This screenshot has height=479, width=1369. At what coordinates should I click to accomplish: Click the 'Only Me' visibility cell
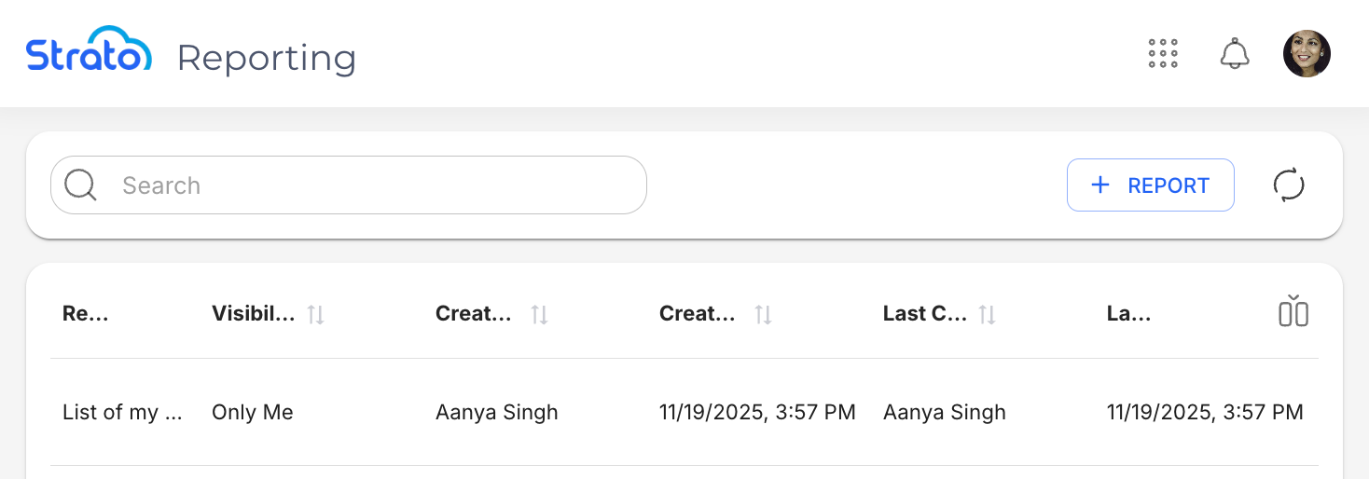point(253,412)
